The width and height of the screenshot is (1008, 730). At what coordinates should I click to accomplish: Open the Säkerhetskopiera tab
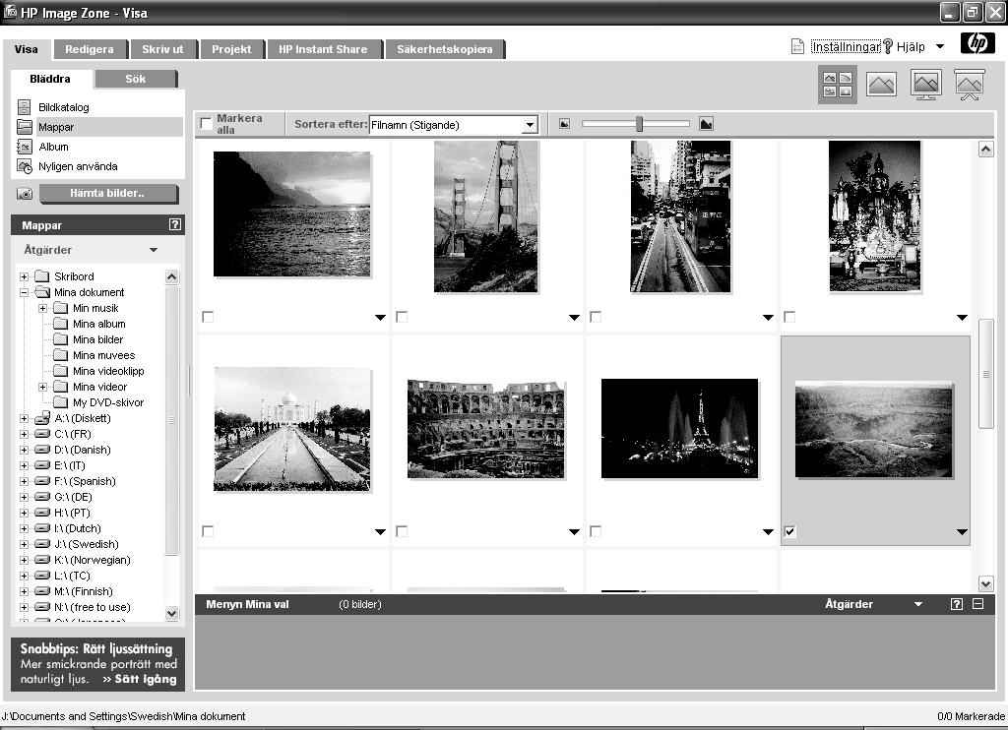pos(444,49)
